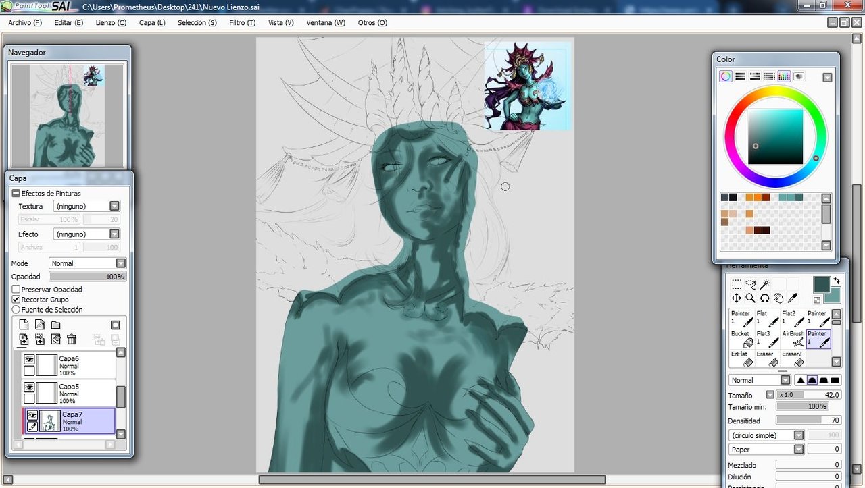
Task: Click the foreground color swatch
Action: [x=821, y=284]
